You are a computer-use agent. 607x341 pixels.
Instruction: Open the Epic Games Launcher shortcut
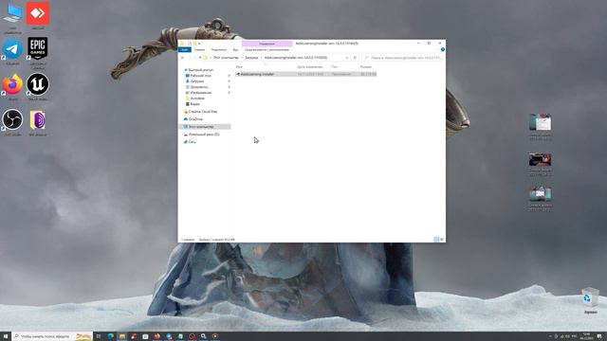pyautogui.click(x=38, y=52)
